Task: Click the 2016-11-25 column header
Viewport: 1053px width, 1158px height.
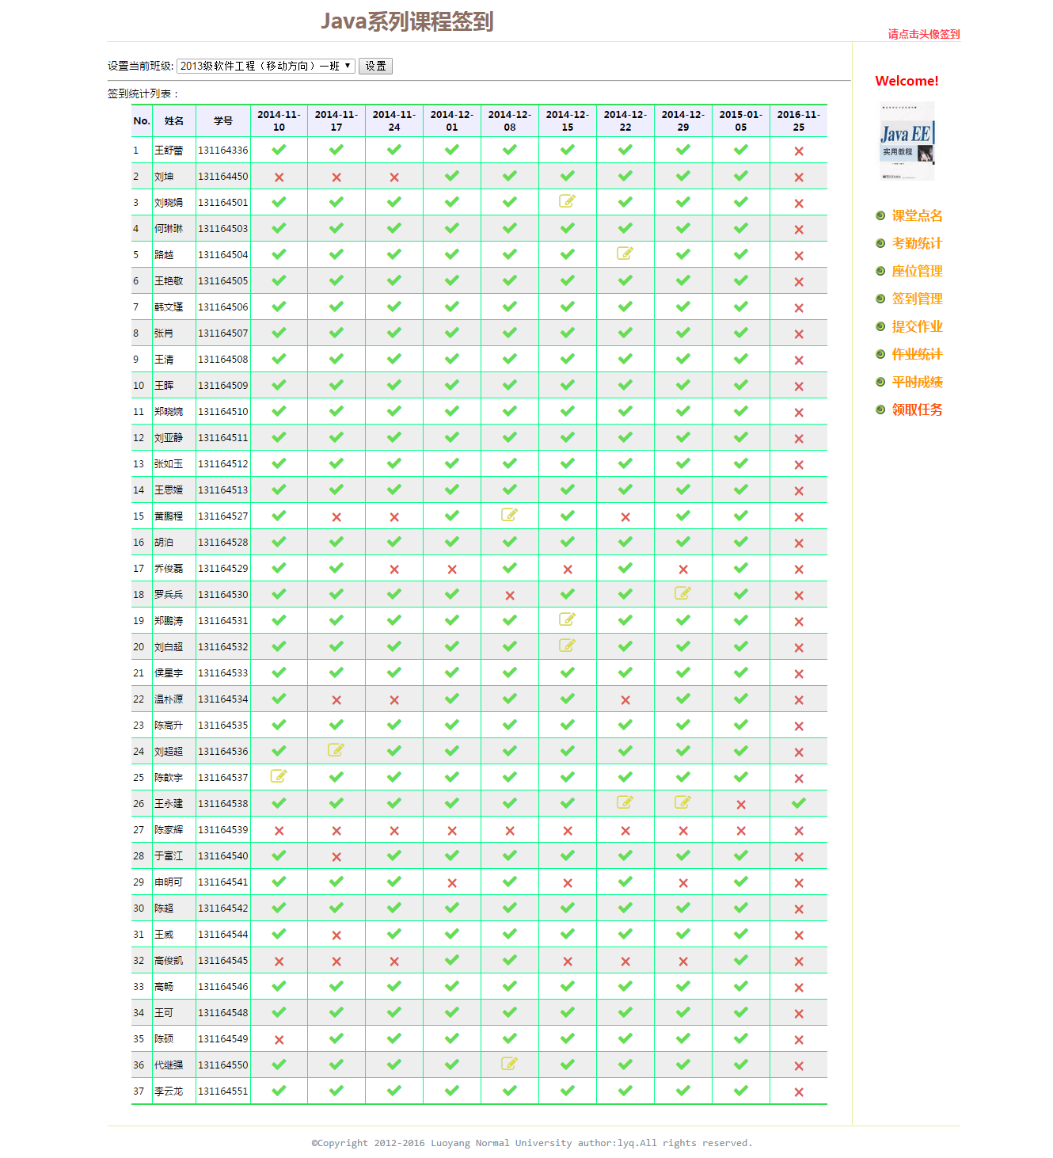Action: click(799, 120)
